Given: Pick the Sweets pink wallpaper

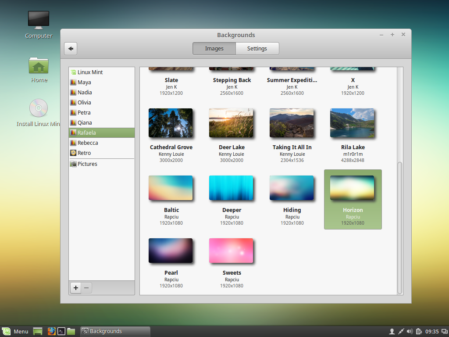Looking at the screenshot, I should click(231, 251).
